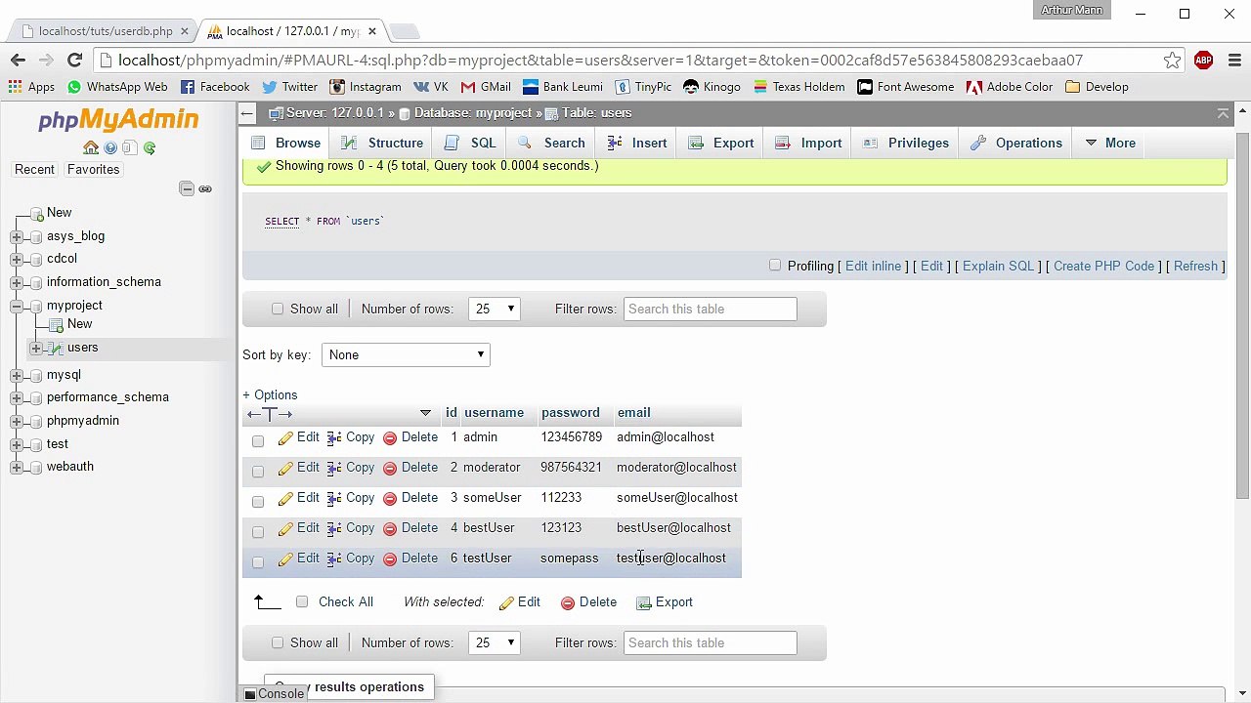
Task: Click the Console icon at bottom bar
Action: coord(250,694)
